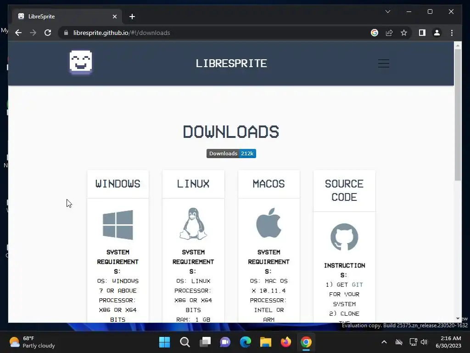Open the weather widget showing 68°F

[33, 342]
